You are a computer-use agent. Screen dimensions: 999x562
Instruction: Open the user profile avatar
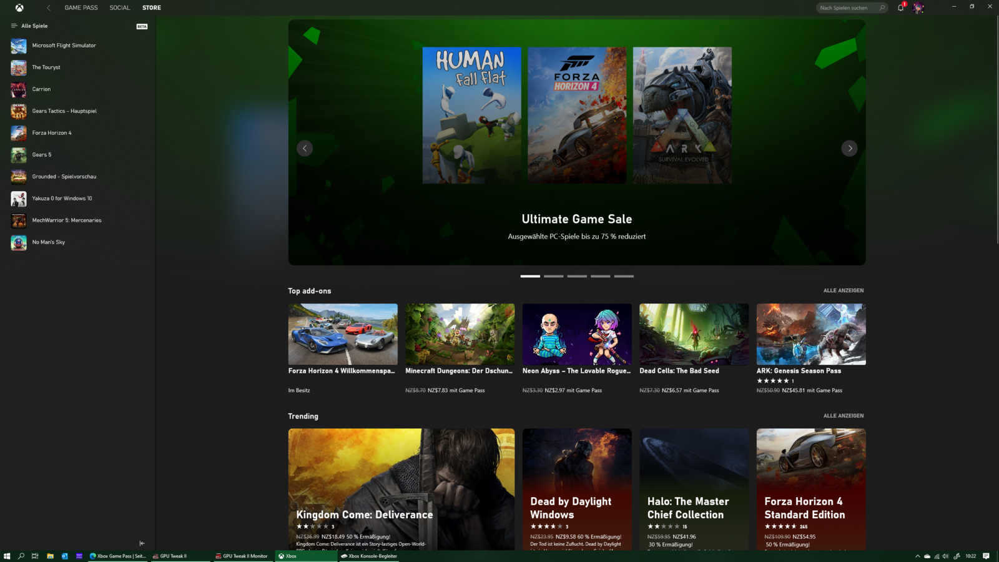[918, 7]
